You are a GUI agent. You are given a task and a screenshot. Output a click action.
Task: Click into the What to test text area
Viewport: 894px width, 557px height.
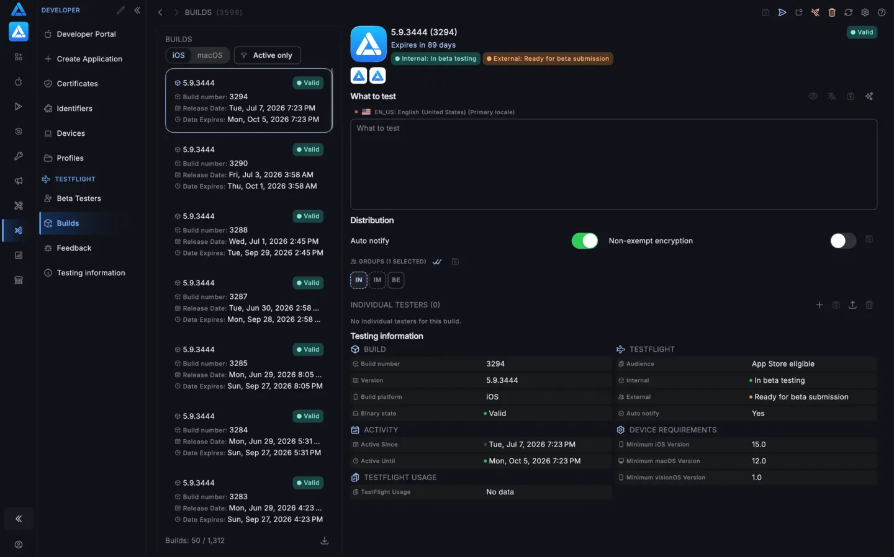pos(613,164)
